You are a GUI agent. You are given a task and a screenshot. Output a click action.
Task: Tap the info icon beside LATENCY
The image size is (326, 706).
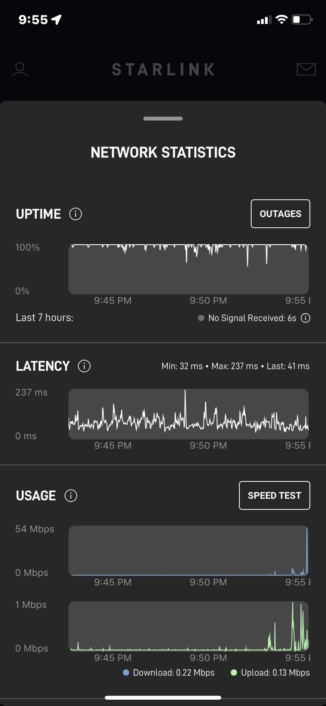[x=84, y=366]
